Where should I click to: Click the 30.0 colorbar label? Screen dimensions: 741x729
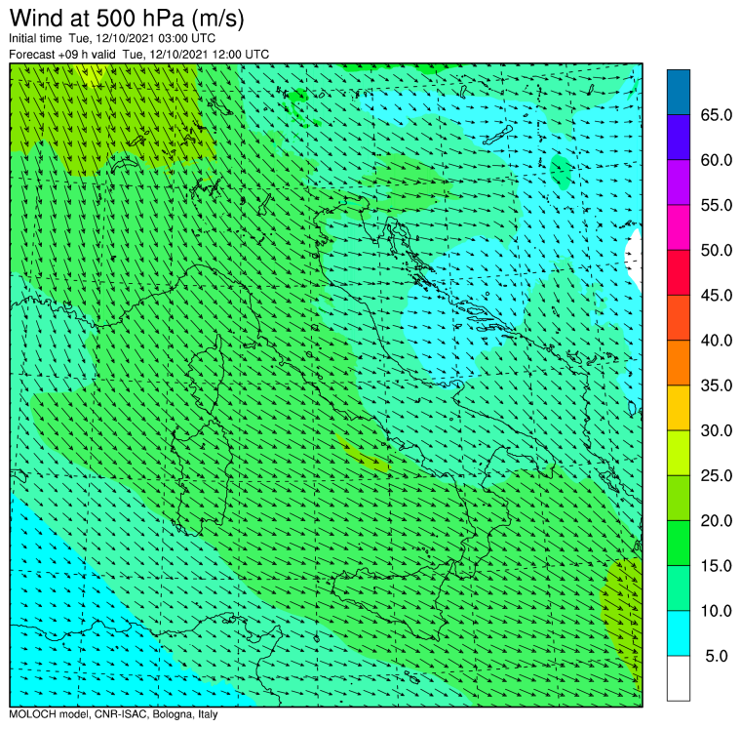coord(716,430)
